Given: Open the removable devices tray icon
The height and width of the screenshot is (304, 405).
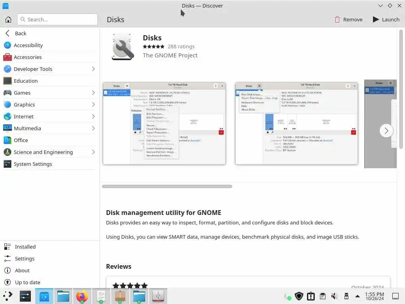Looking at the screenshot, I should (346, 296).
